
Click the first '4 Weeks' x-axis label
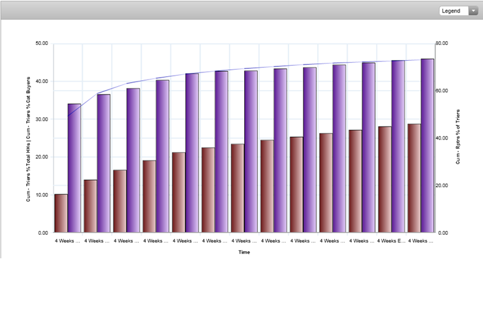(67, 241)
